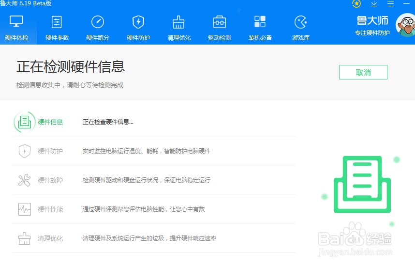The image size is (415, 266).
Task: Click the 清理硬件及系统运行产生的垃圾 description
Action: (x=149, y=238)
